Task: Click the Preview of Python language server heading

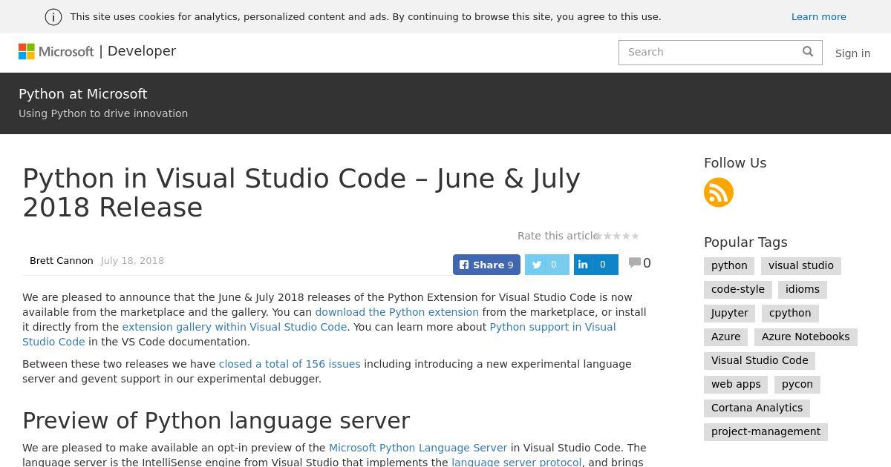Action: 216,420
